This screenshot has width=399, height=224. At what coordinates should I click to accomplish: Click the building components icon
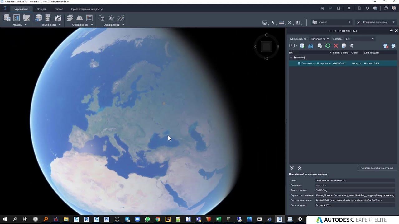tap(48, 18)
